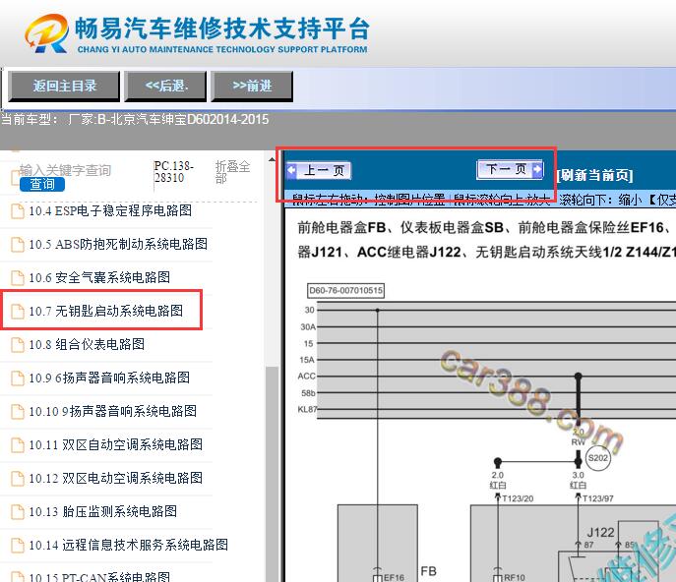The height and width of the screenshot is (582, 676).
Task: Open 10.14 远程信息技术服务系统电路图
Action: pos(129,545)
